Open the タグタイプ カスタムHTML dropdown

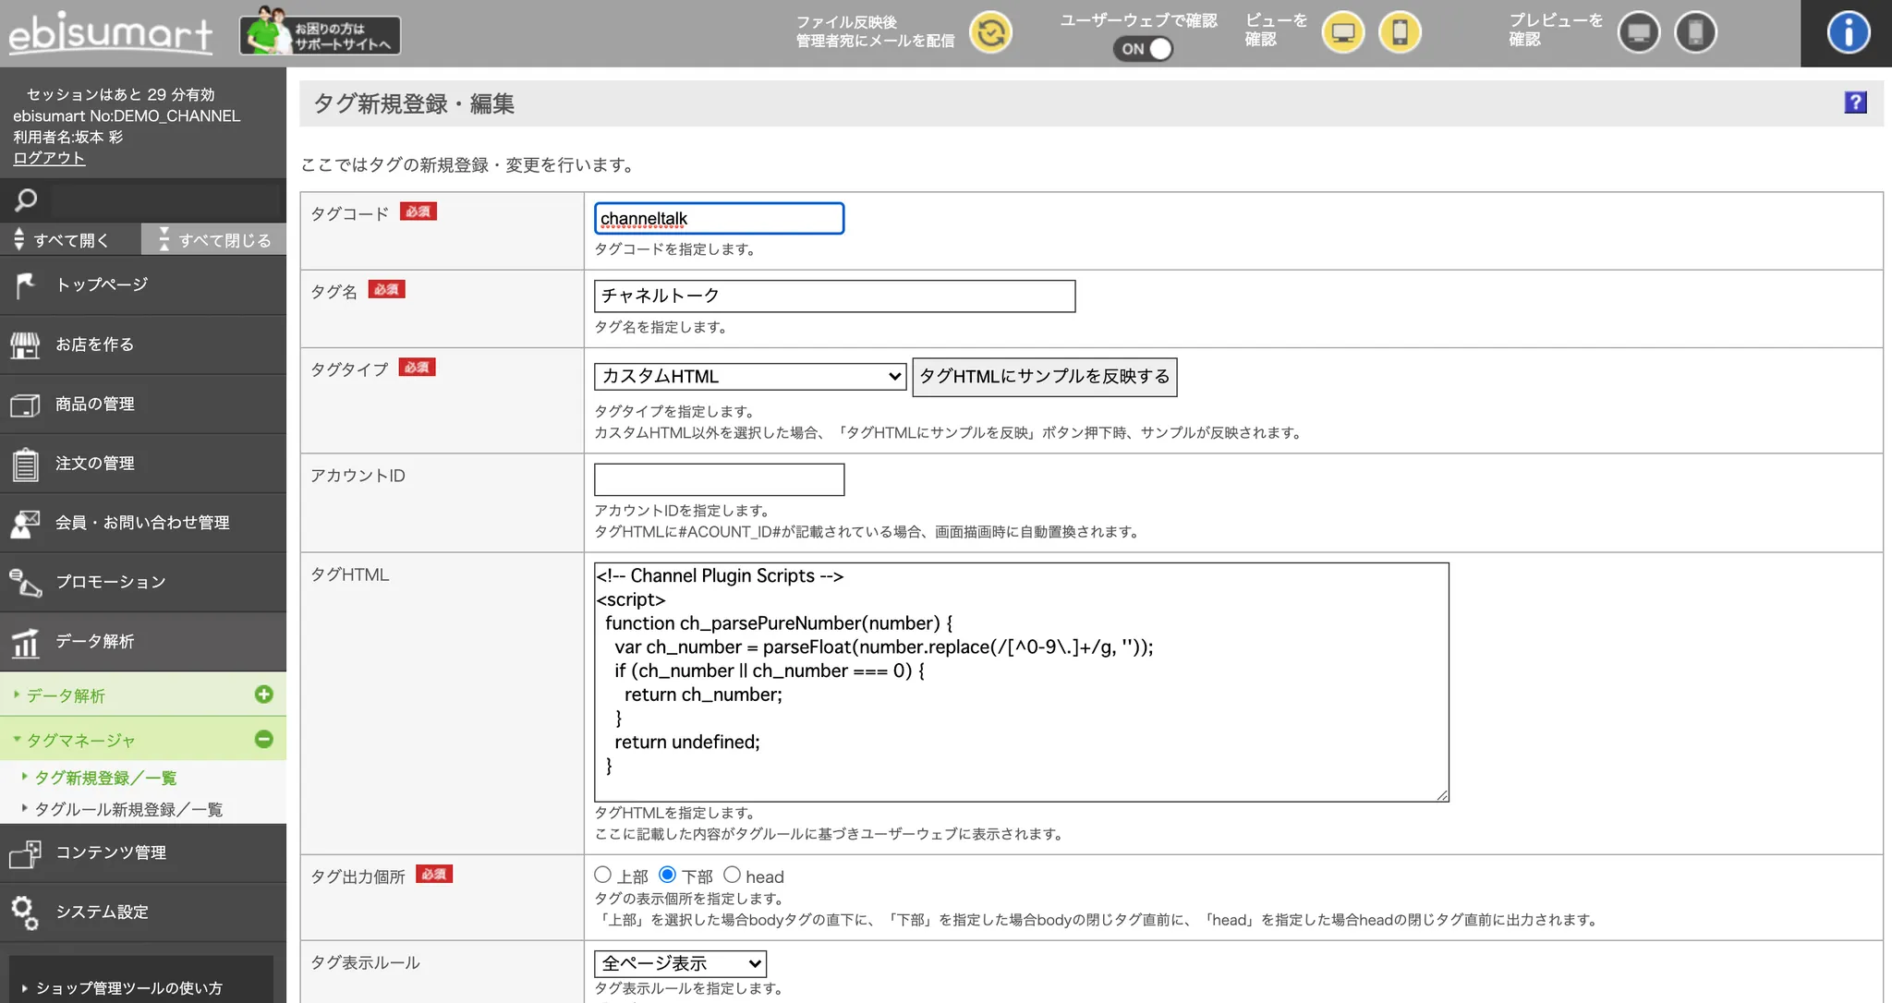click(x=749, y=377)
